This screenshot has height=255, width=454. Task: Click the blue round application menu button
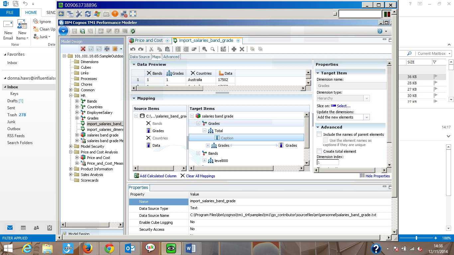tap(63, 31)
